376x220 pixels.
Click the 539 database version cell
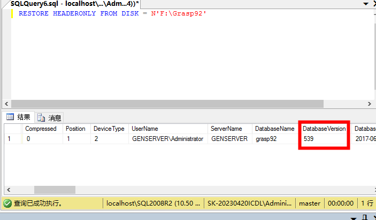324,139
